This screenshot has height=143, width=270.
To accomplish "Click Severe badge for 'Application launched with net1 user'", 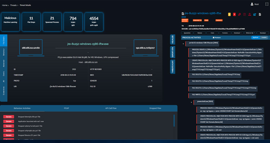I will [x=9, y=121].
